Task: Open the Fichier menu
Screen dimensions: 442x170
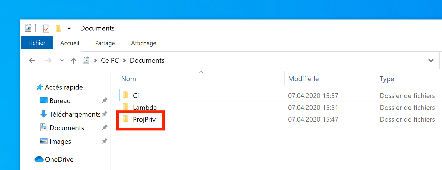Action: tap(37, 43)
